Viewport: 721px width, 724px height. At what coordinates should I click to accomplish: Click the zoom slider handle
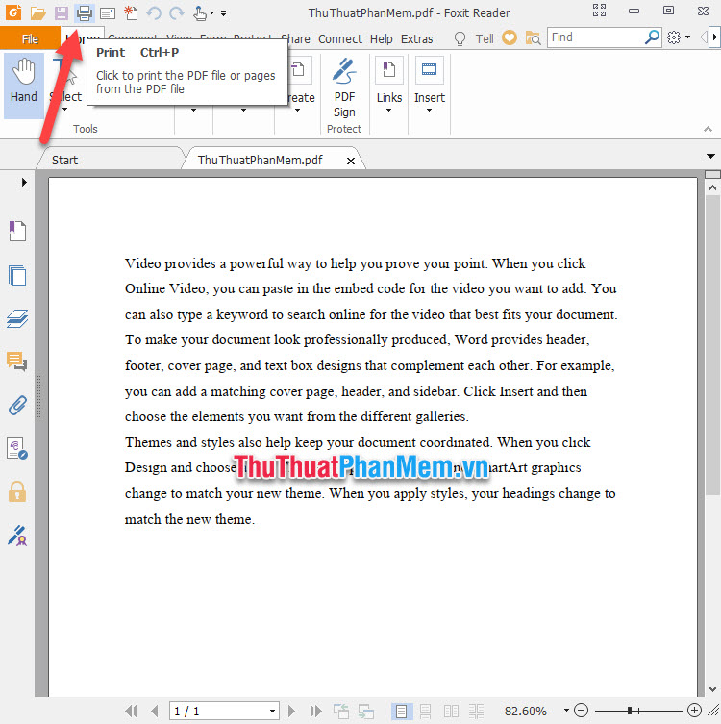pyautogui.click(x=630, y=711)
